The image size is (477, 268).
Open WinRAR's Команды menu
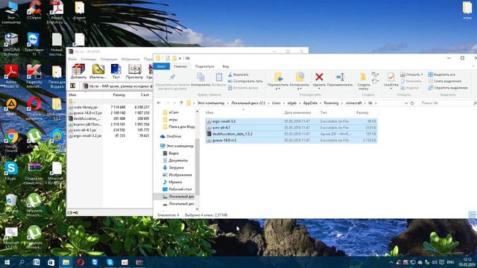pyautogui.click(x=88, y=59)
